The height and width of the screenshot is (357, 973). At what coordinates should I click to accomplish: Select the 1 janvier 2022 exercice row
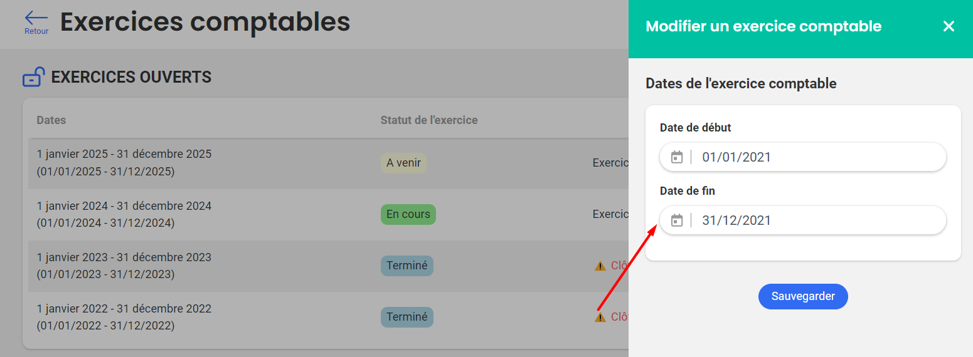click(x=124, y=317)
